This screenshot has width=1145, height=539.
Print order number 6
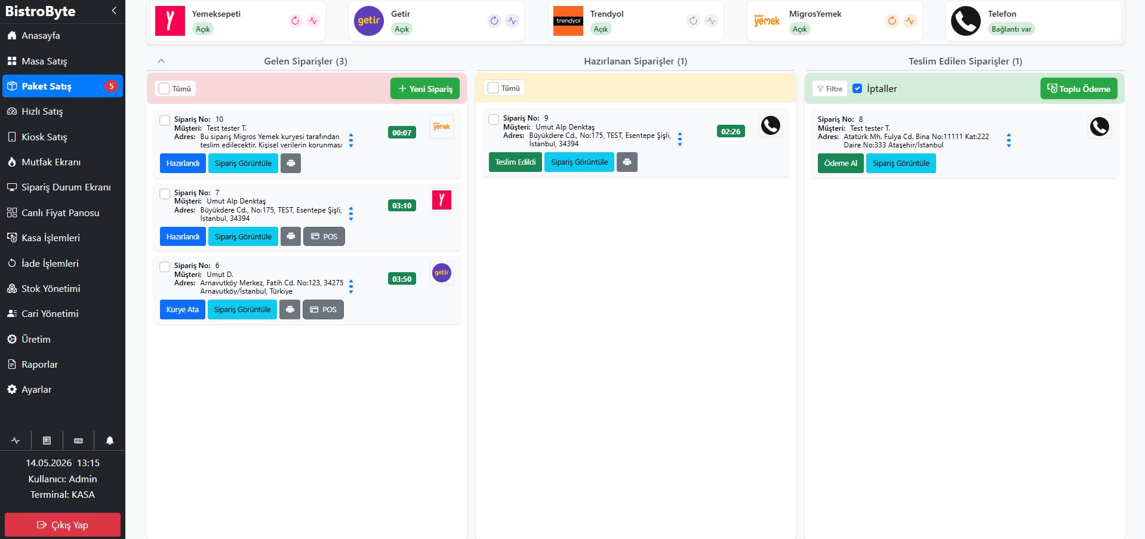(x=290, y=309)
